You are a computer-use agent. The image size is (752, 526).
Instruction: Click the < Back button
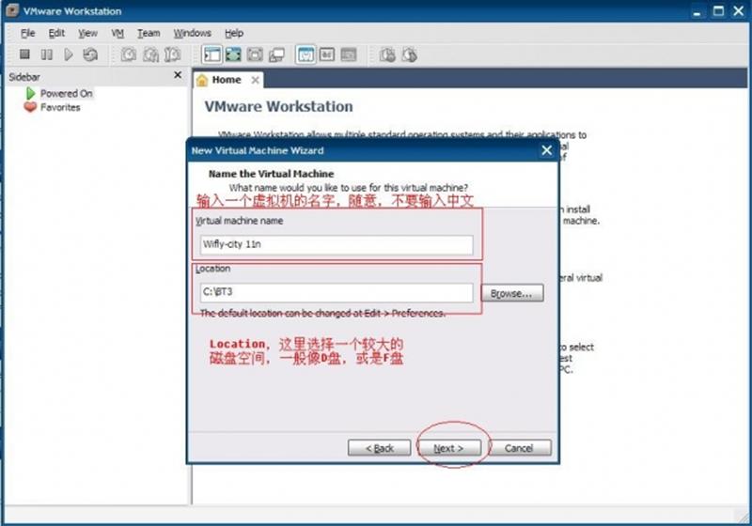coord(380,448)
